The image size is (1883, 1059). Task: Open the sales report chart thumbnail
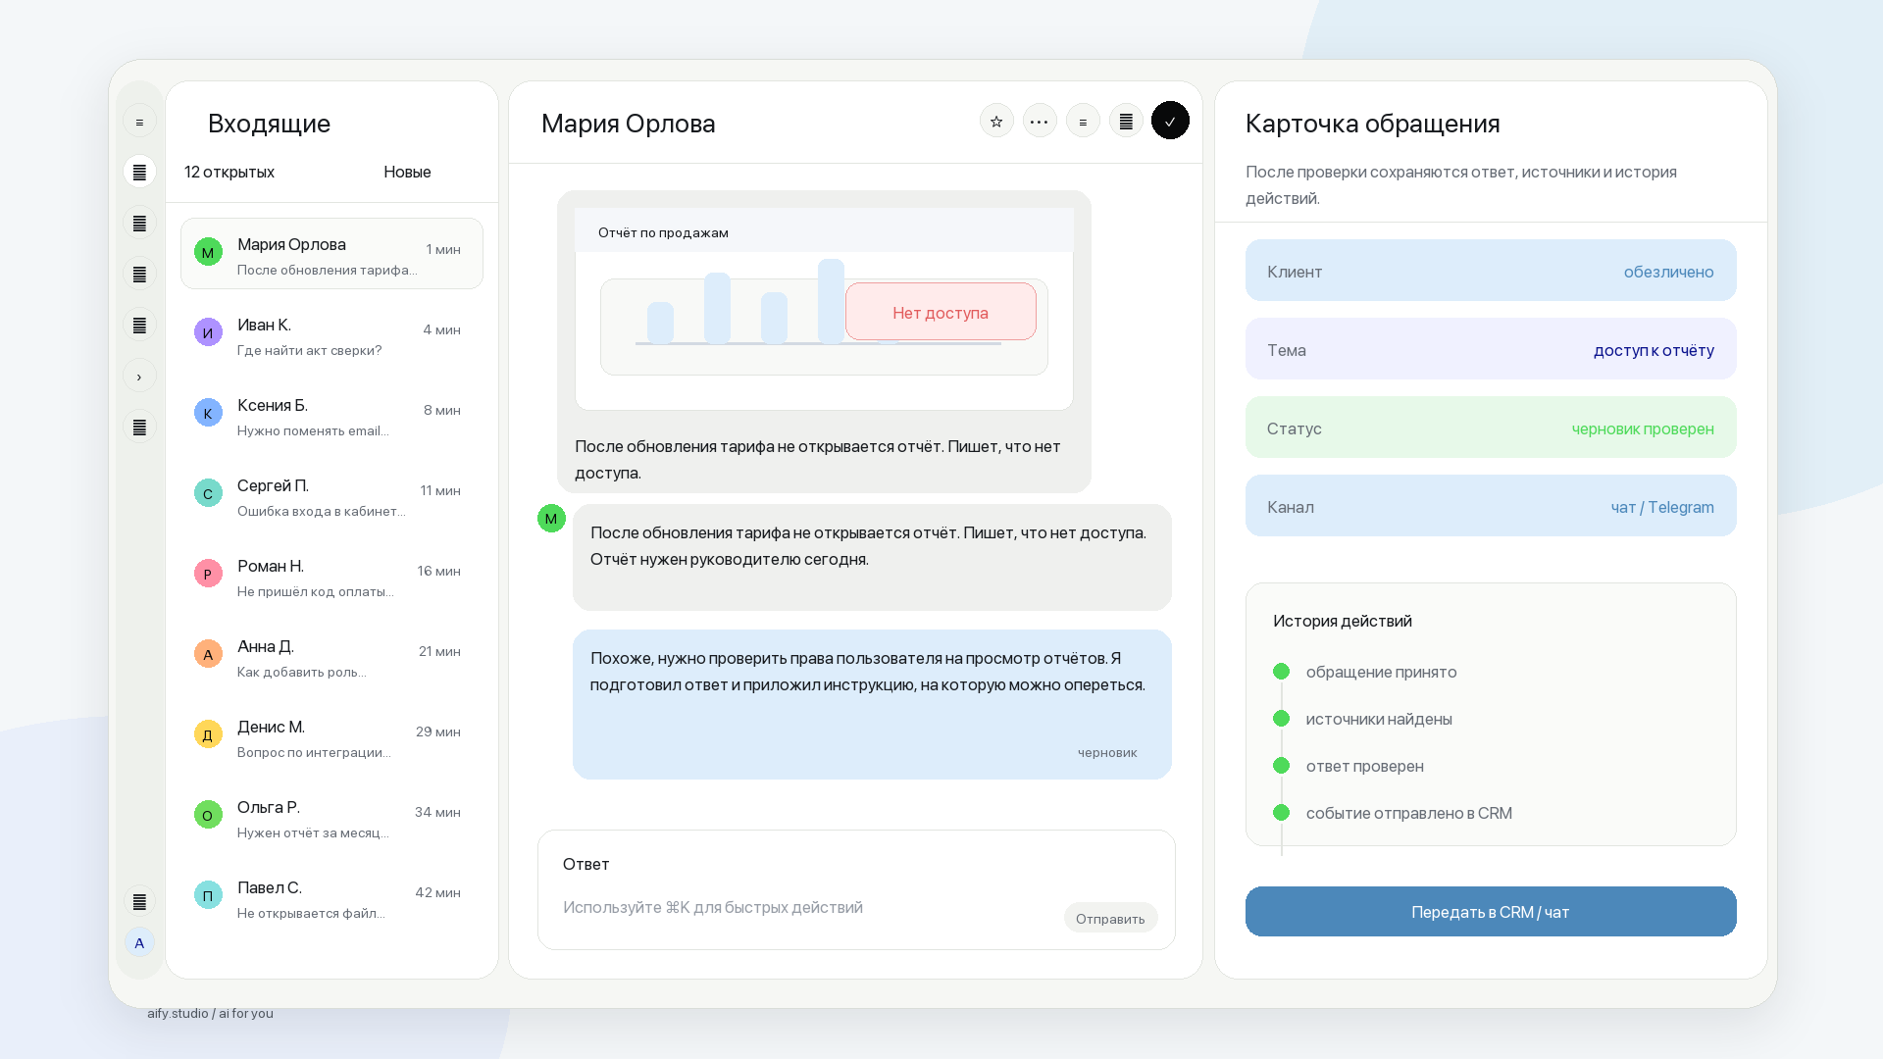(x=824, y=309)
